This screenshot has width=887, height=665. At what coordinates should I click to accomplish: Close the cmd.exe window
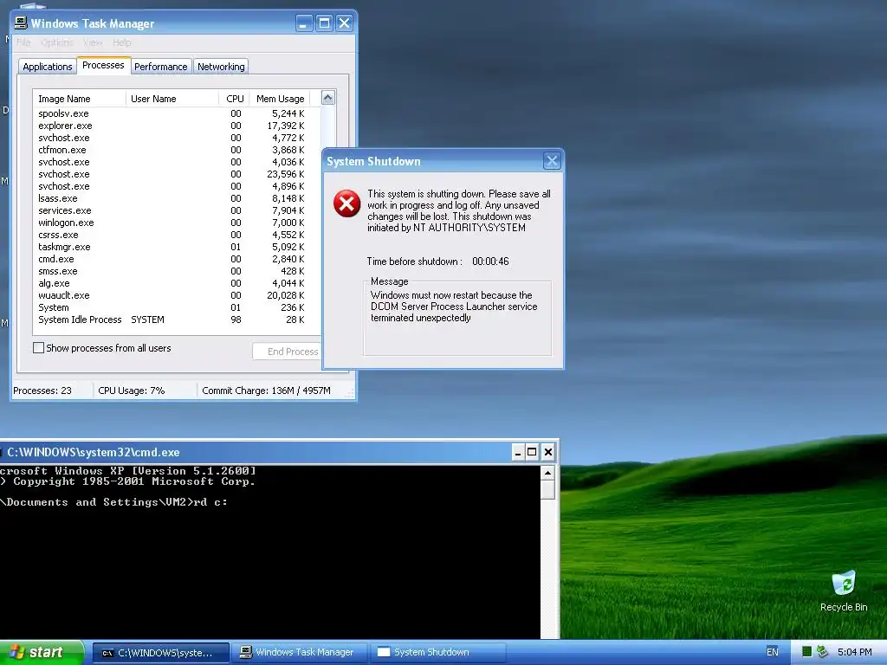click(548, 452)
